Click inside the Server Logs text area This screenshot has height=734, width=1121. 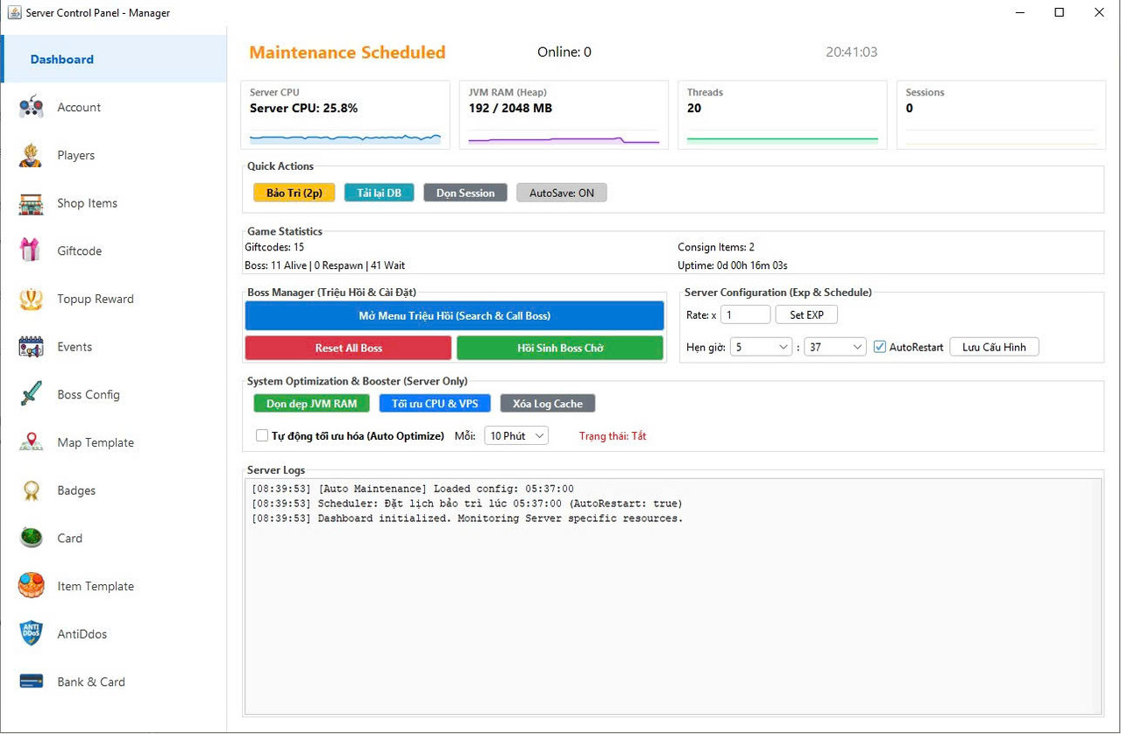click(x=673, y=596)
